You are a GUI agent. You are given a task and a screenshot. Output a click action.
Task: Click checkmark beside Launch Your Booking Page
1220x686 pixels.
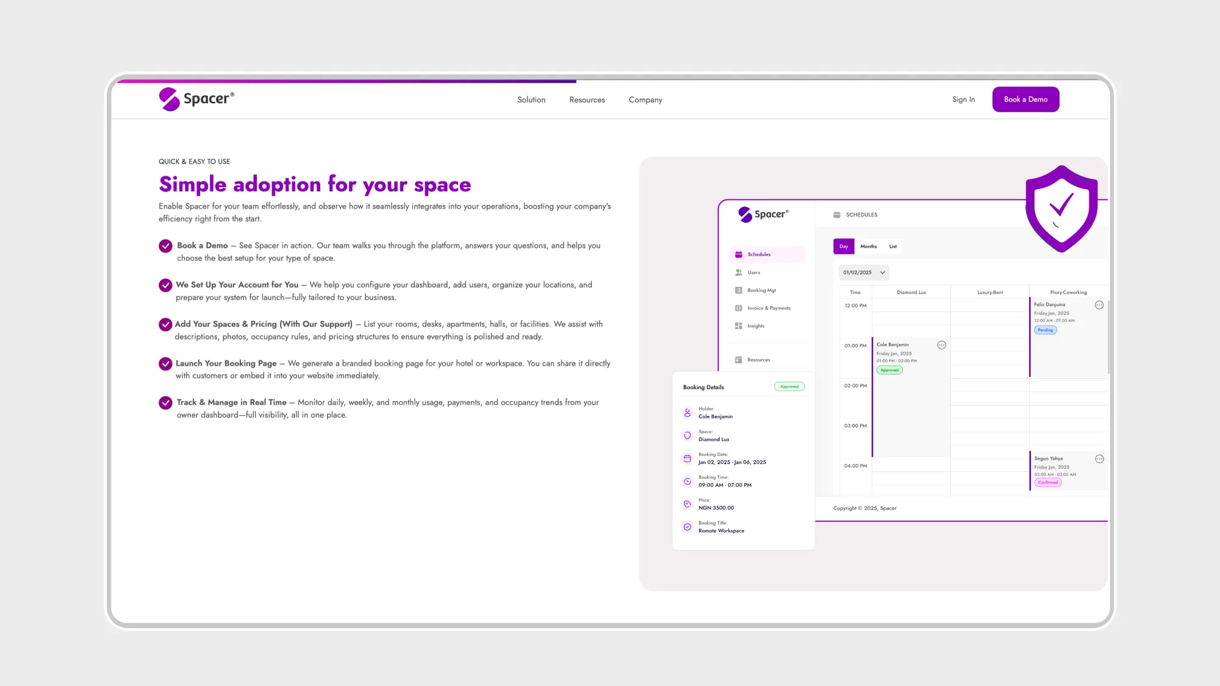point(165,364)
